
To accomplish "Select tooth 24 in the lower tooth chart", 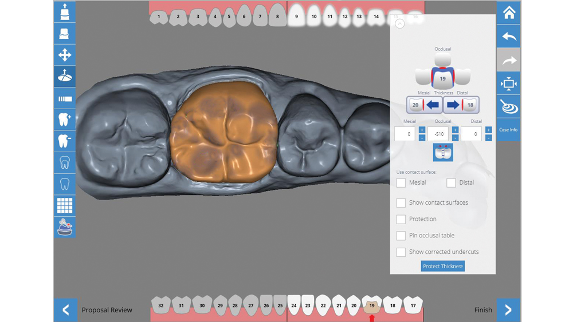I will pyautogui.click(x=294, y=305).
